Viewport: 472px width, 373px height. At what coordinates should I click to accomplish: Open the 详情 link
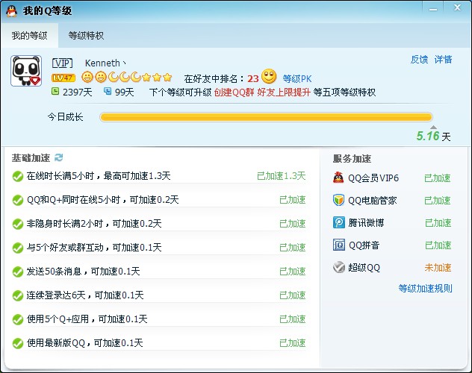click(443, 59)
